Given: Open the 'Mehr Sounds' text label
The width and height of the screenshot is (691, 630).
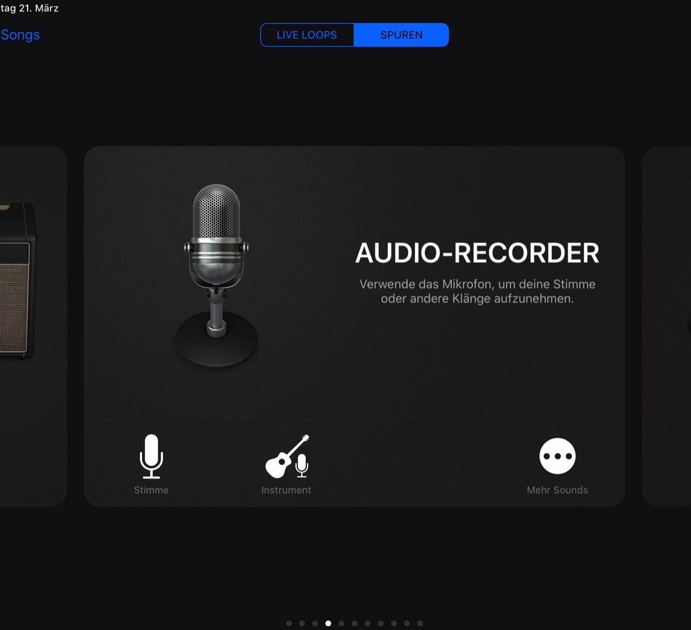Looking at the screenshot, I should tap(557, 490).
